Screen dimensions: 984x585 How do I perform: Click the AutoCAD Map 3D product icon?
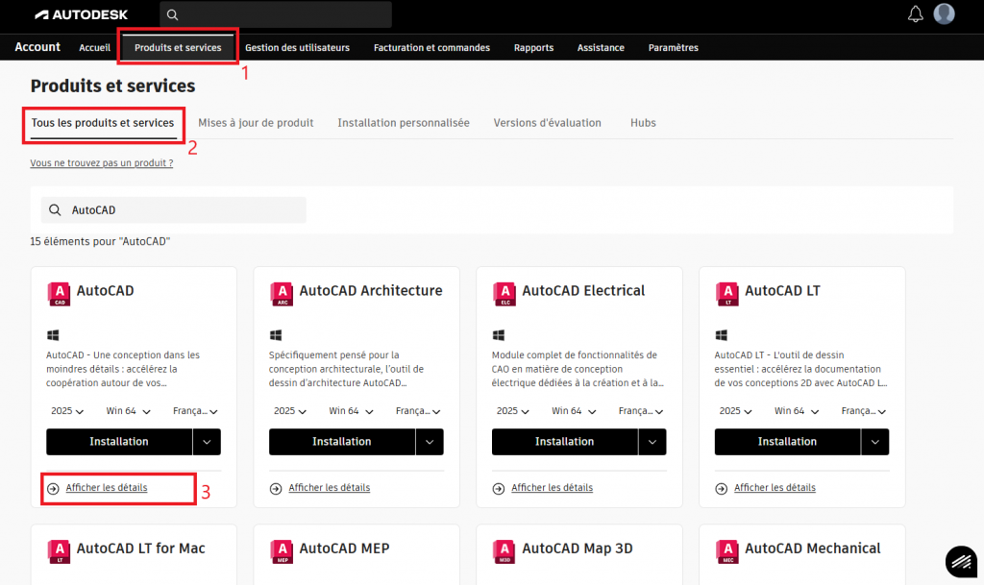[x=504, y=549]
